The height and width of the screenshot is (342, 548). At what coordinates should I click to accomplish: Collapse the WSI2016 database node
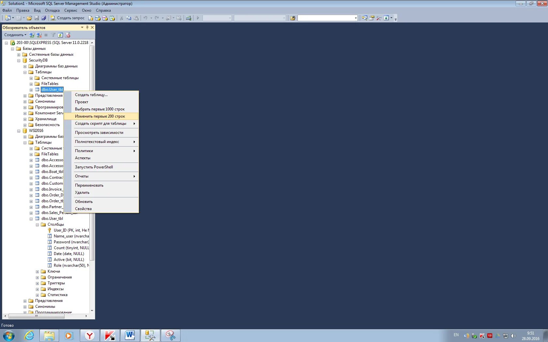pyautogui.click(x=19, y=131)
